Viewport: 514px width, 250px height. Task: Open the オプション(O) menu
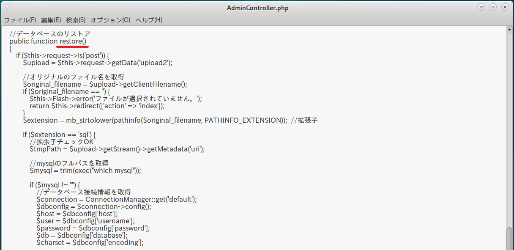pyautogui.click(x=110, y=20)
